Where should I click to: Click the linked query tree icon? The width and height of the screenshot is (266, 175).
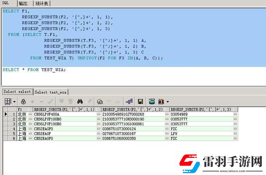[129, 101]
